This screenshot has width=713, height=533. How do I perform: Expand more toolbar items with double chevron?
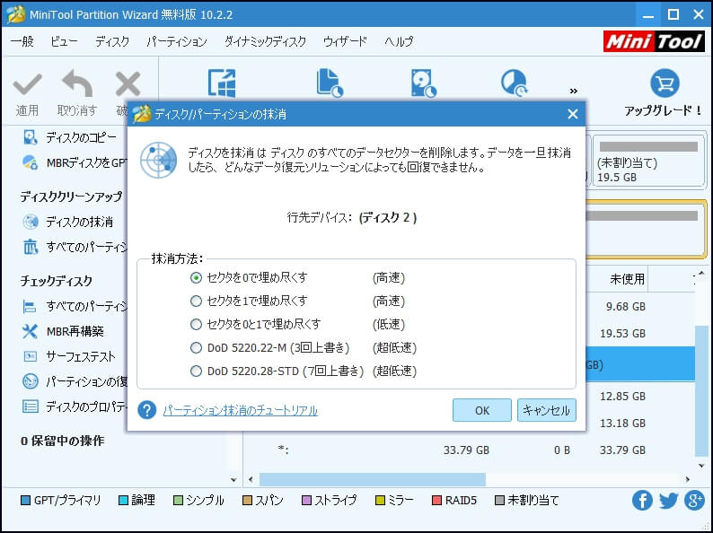click(x=574, y=91)
